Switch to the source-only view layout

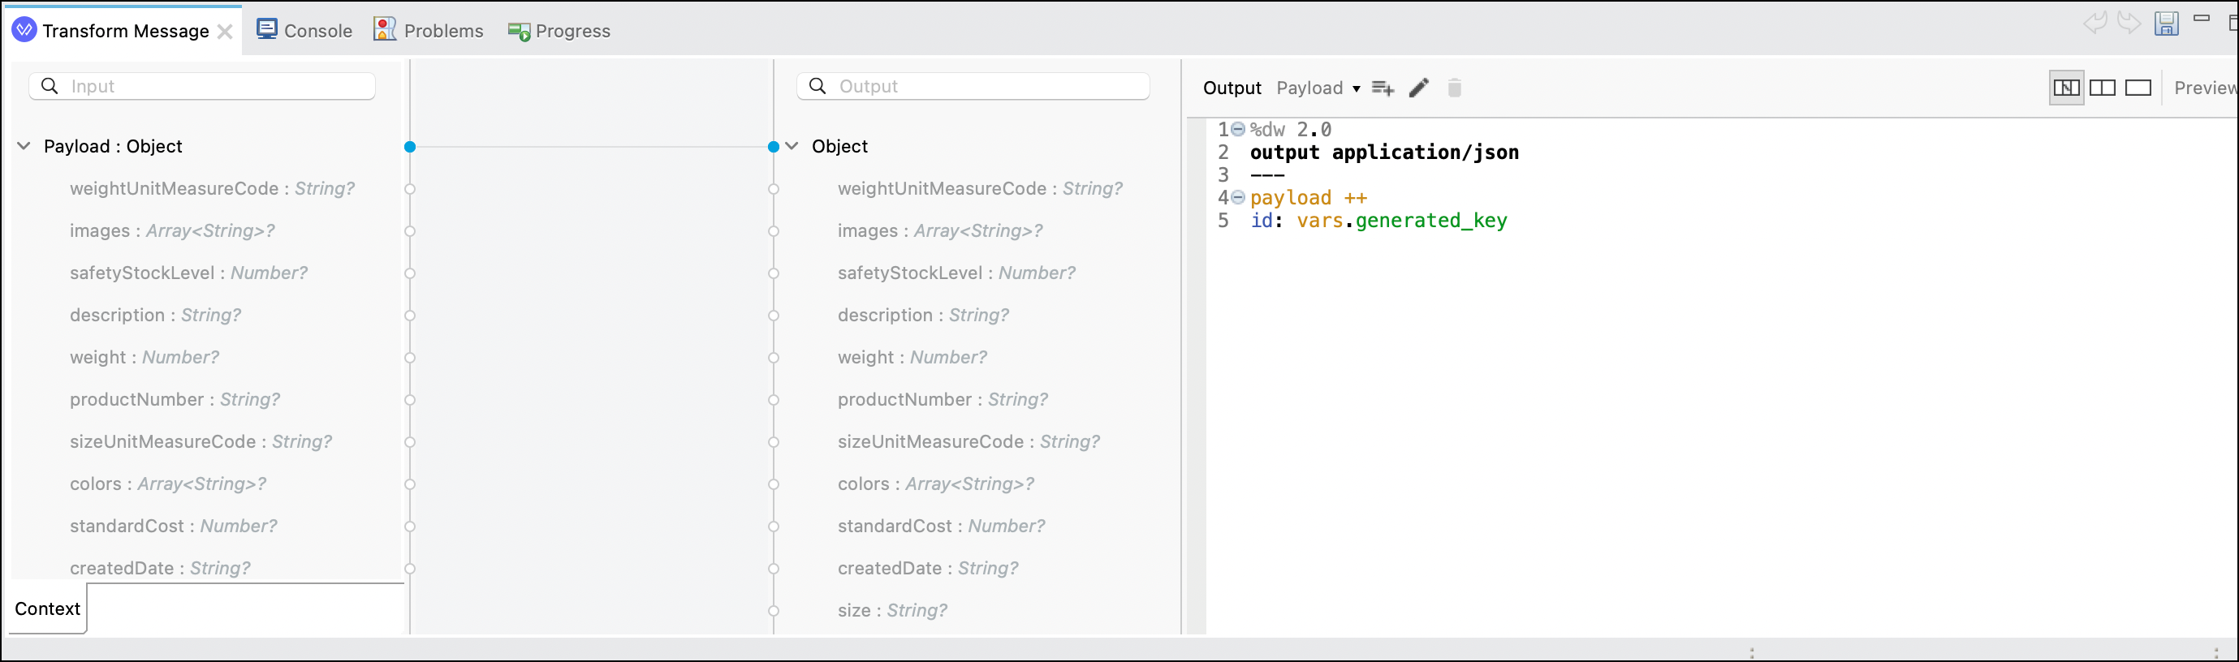[x=2138, y=88]
